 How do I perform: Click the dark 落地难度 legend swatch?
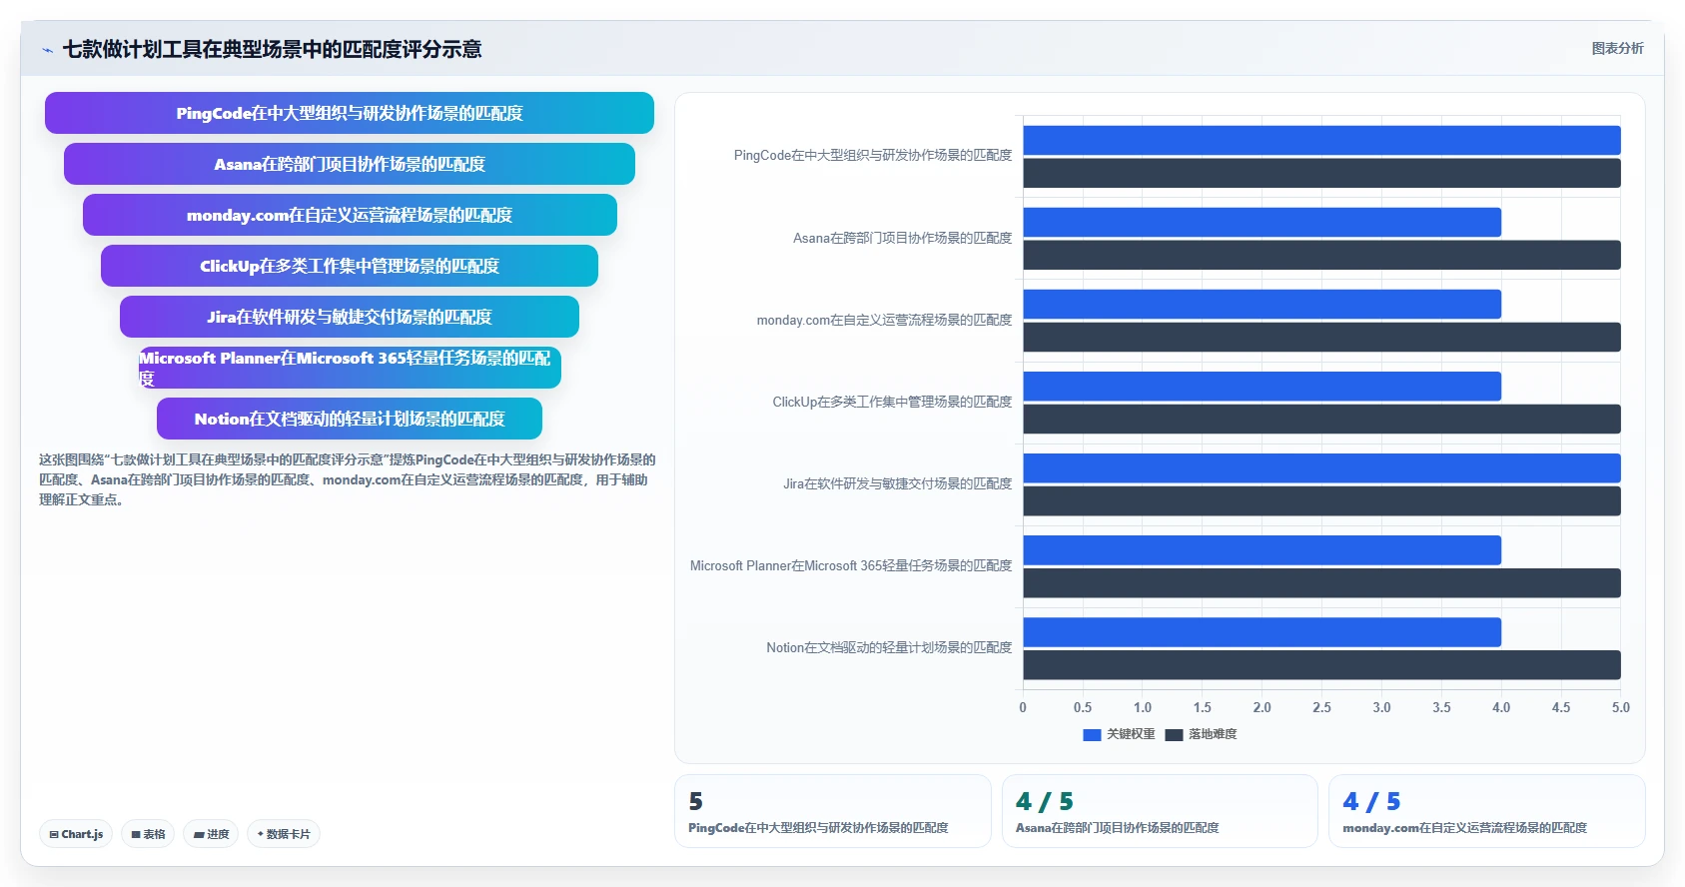click(1174, 735)
